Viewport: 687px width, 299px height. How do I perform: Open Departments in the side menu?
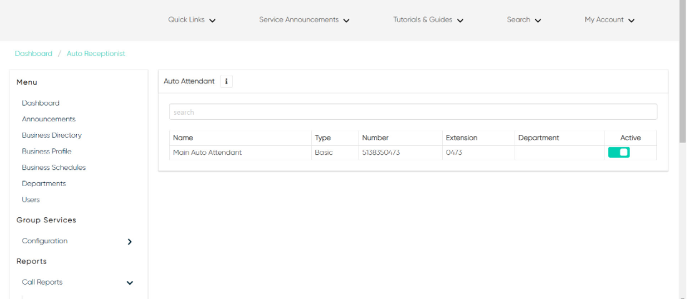pyautogui.click(x=44, y=184)
